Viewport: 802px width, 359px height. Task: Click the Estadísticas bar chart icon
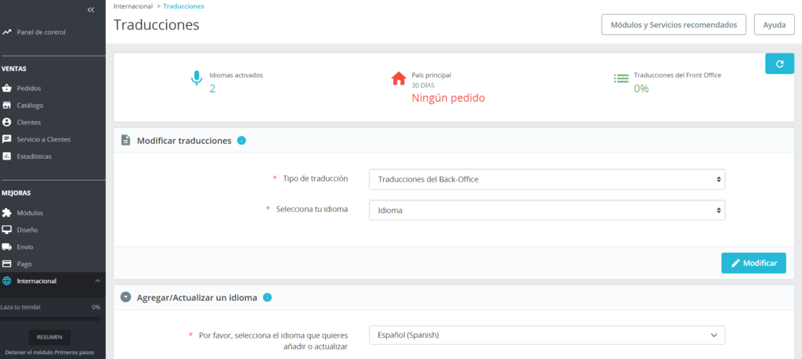(x=6, y=156)
